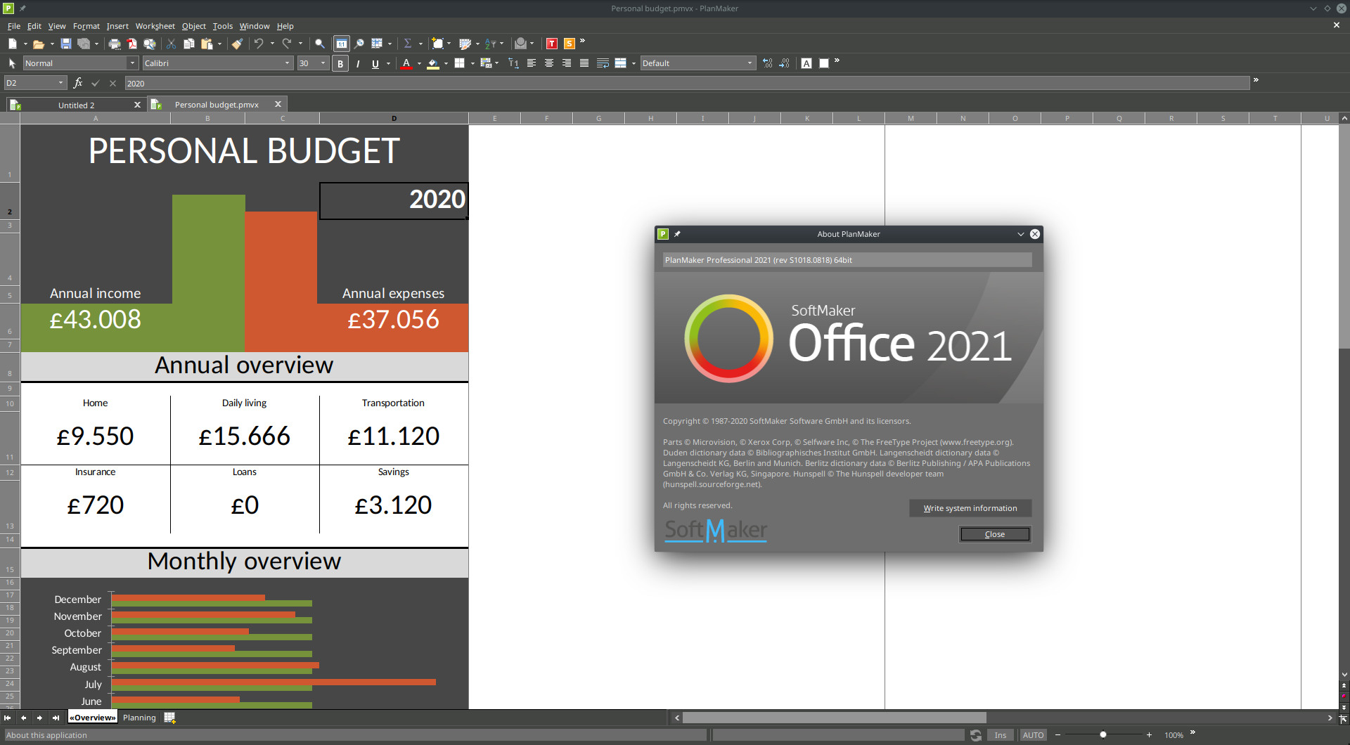Open the Worksheet menu
1350x745 pixels.
155,26
